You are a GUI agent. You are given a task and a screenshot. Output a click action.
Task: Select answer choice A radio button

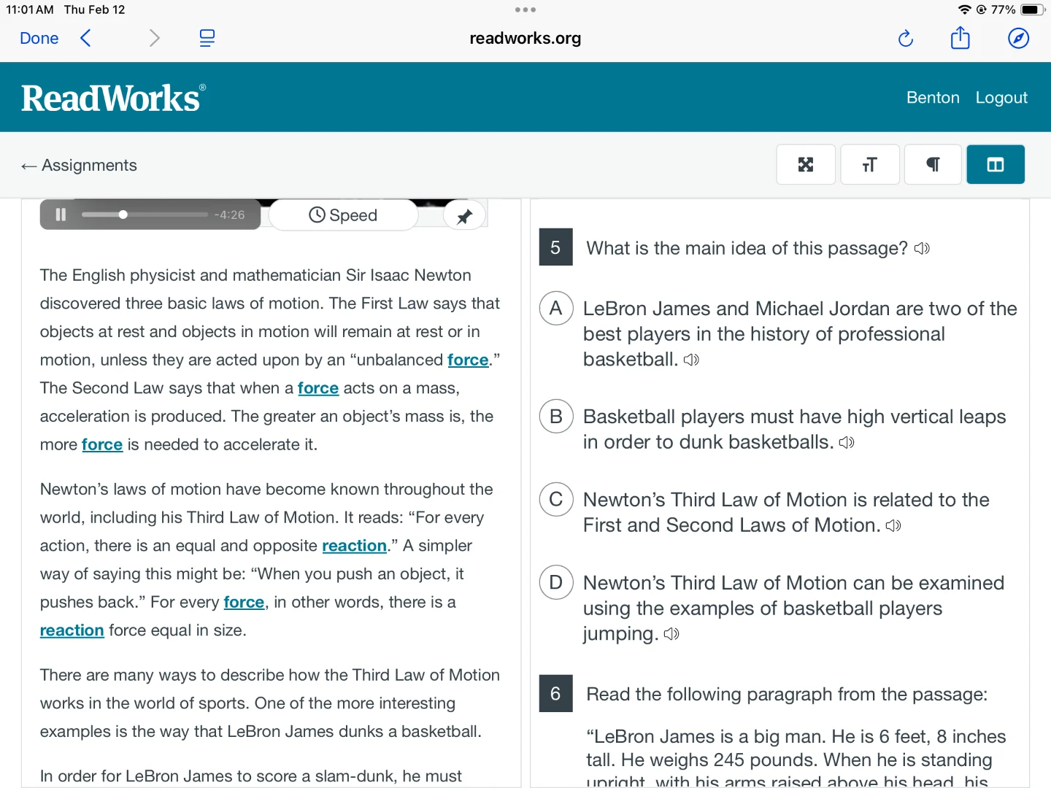tap(555, 309)
